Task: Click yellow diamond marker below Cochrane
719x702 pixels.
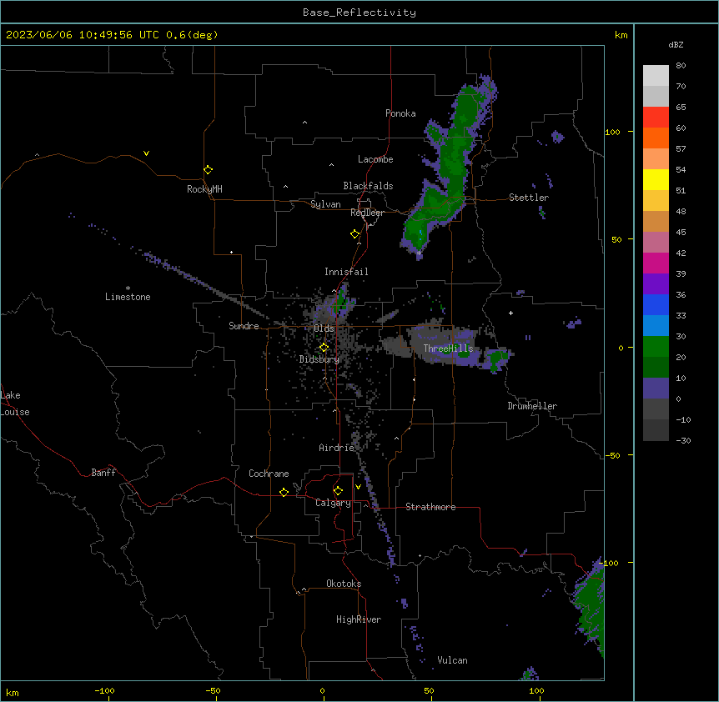Action: (284, 493)
